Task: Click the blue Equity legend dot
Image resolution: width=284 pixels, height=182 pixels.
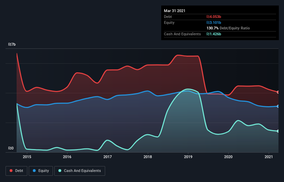Action: click(x=34, y=171)
